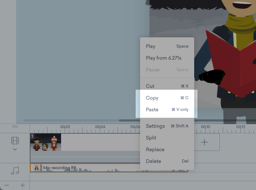Choose Cut in the context menu
Screen dimensions: 256x190
click(x=167, y=86)
